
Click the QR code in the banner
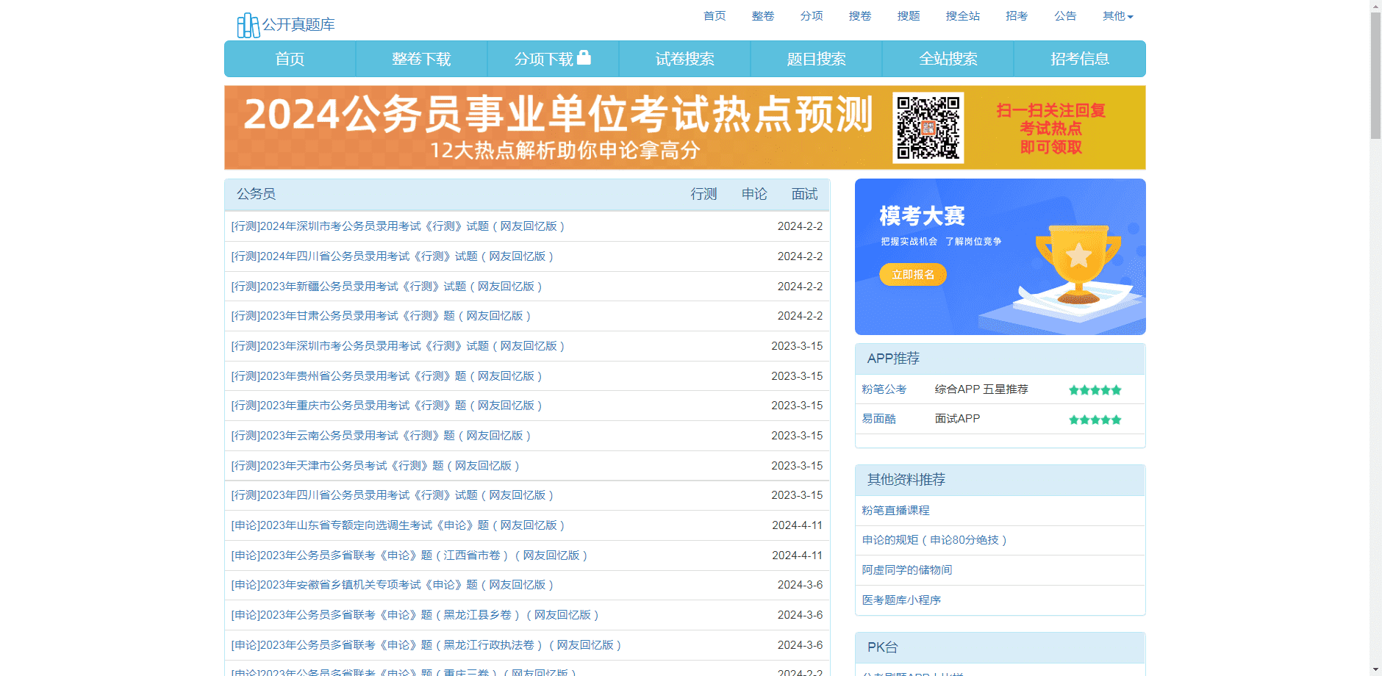click(928, 127)
